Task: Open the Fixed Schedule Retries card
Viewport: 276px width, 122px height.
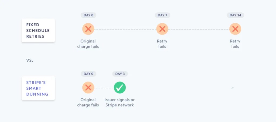Action: pyautogui.click(x=38, y=30)
